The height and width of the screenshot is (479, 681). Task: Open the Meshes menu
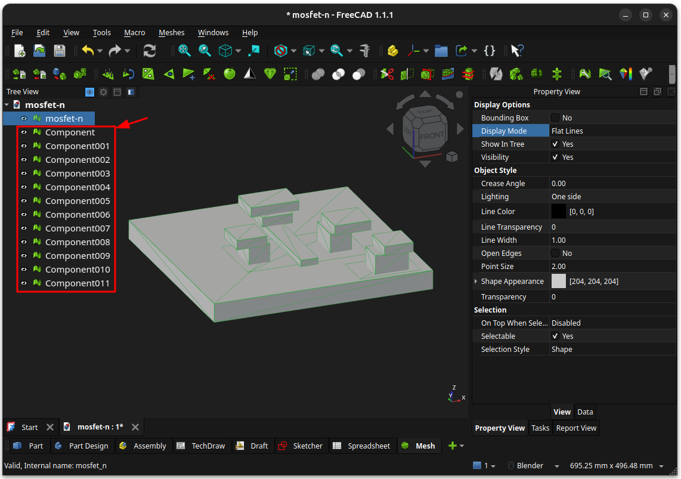click(172, 33)
